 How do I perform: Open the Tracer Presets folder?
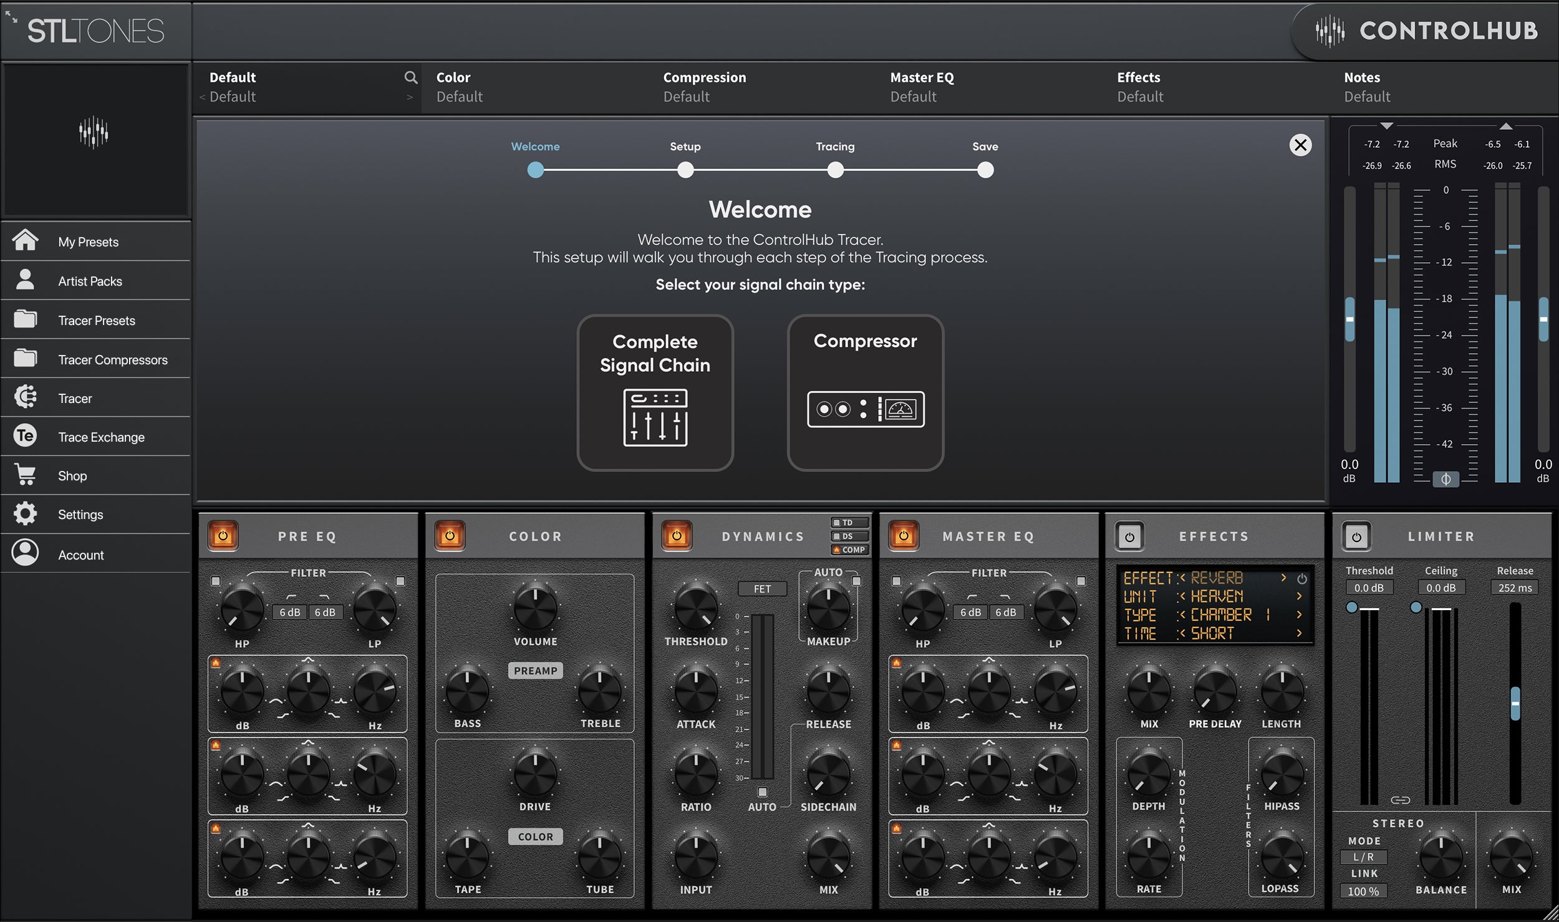[x=95, y=320]
